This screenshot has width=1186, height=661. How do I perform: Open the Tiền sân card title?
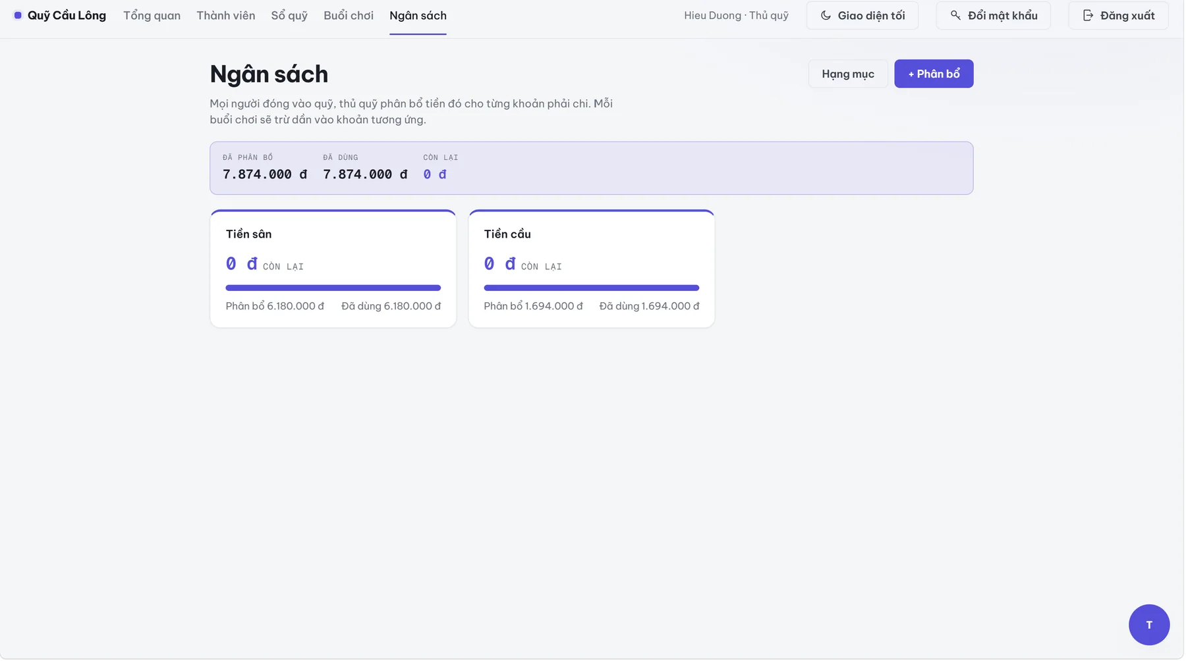(249, 234)
